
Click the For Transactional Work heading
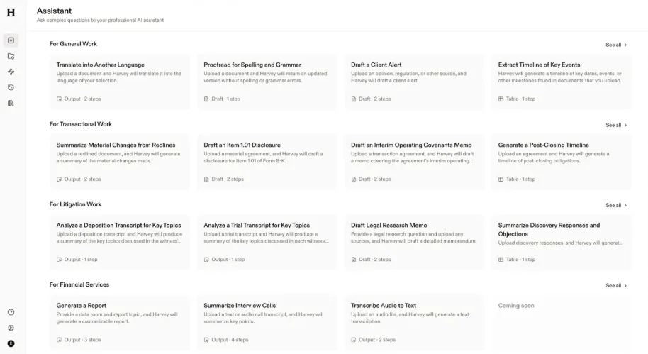tap(81, 124)
